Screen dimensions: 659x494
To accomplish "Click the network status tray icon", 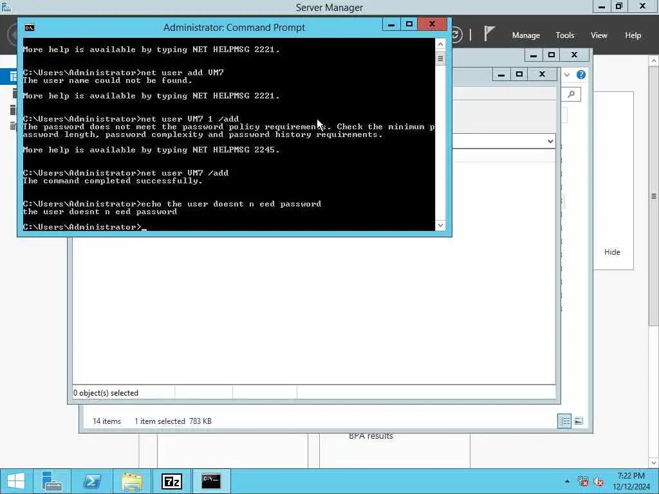I will 582,481.
